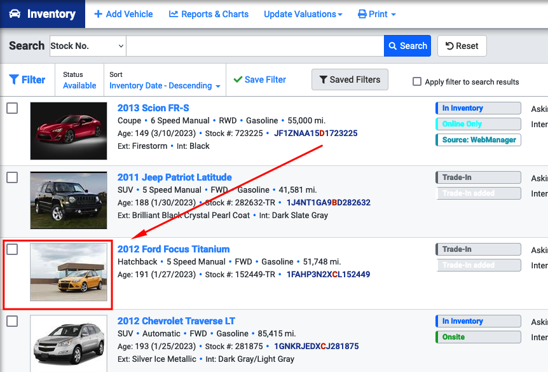Click Stock #: 282632-TR text
The width and height of the screenshot is (548, 372).
(240, 202)
